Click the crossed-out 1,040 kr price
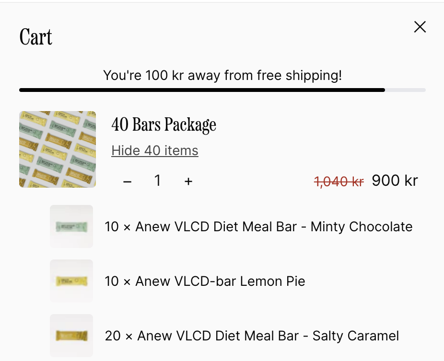This screenshot has width=444, height=361. 339,181
